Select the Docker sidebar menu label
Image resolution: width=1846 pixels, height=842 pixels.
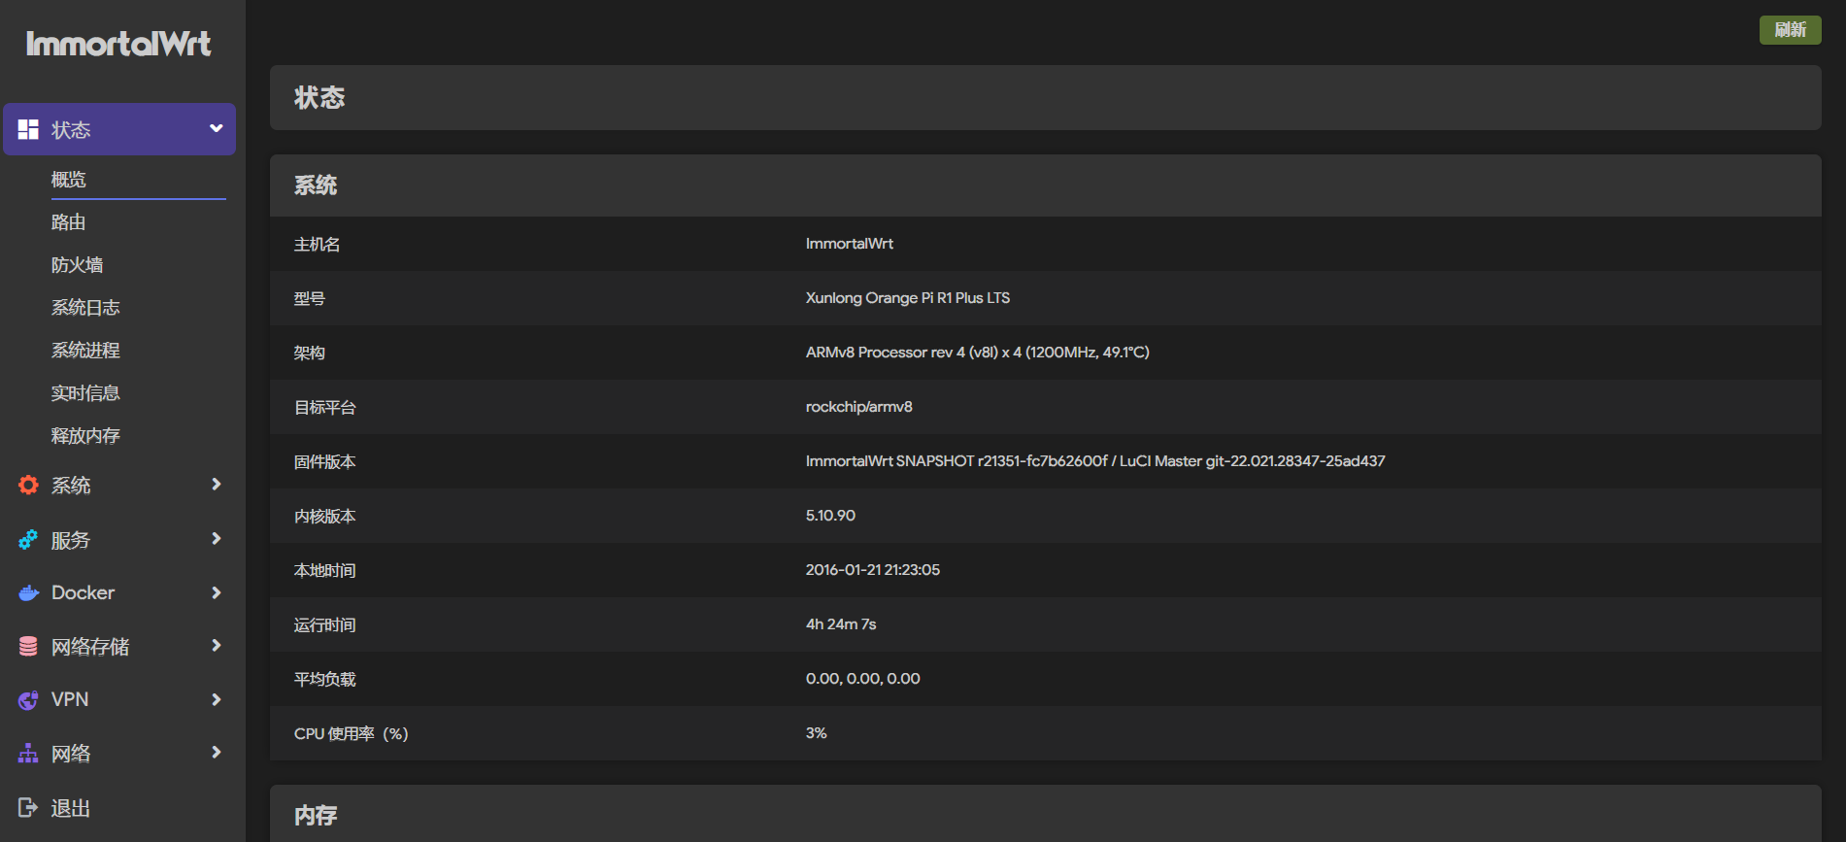point(84,592)
